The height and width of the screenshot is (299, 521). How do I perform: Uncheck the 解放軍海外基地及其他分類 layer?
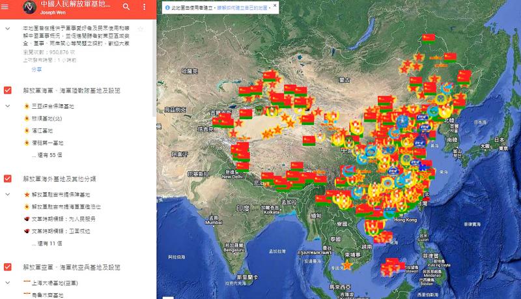pyautogui.click(x=7, y=178)
